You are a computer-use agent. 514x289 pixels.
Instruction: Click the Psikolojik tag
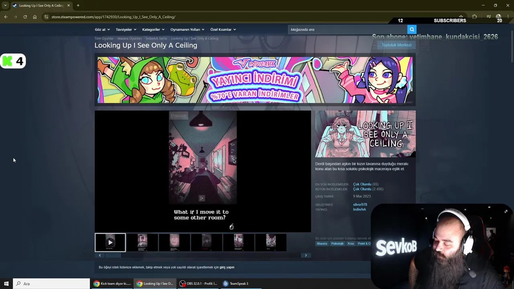click(337, 244)
